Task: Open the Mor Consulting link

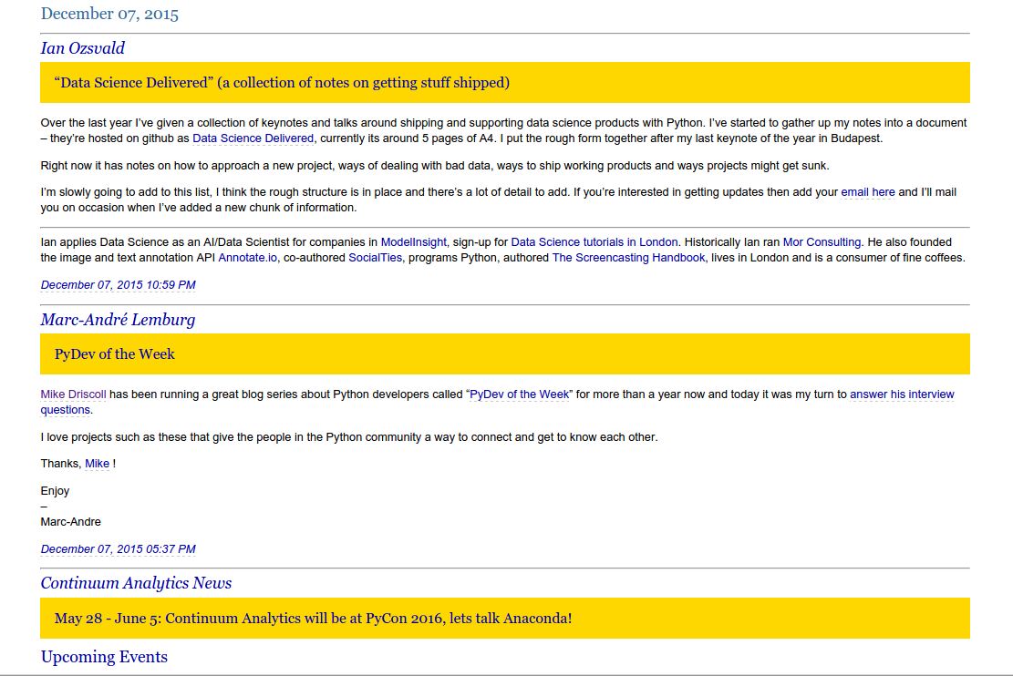Action: pos(822,242)
